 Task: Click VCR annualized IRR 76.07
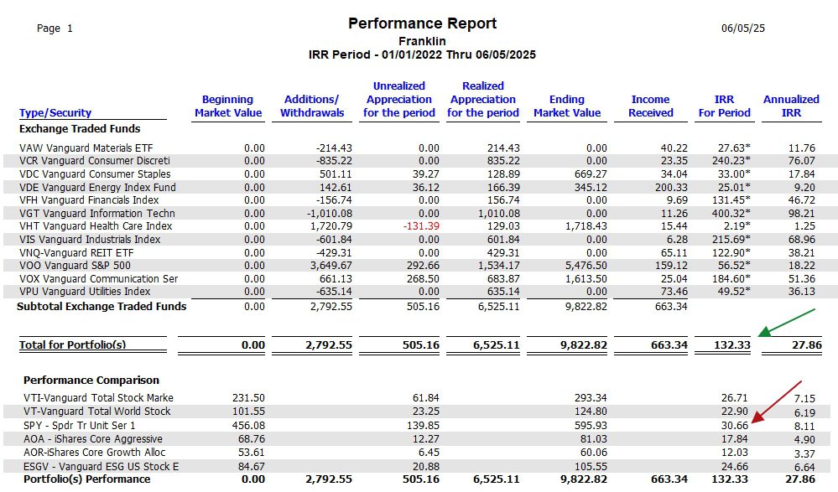click(802, 161)
